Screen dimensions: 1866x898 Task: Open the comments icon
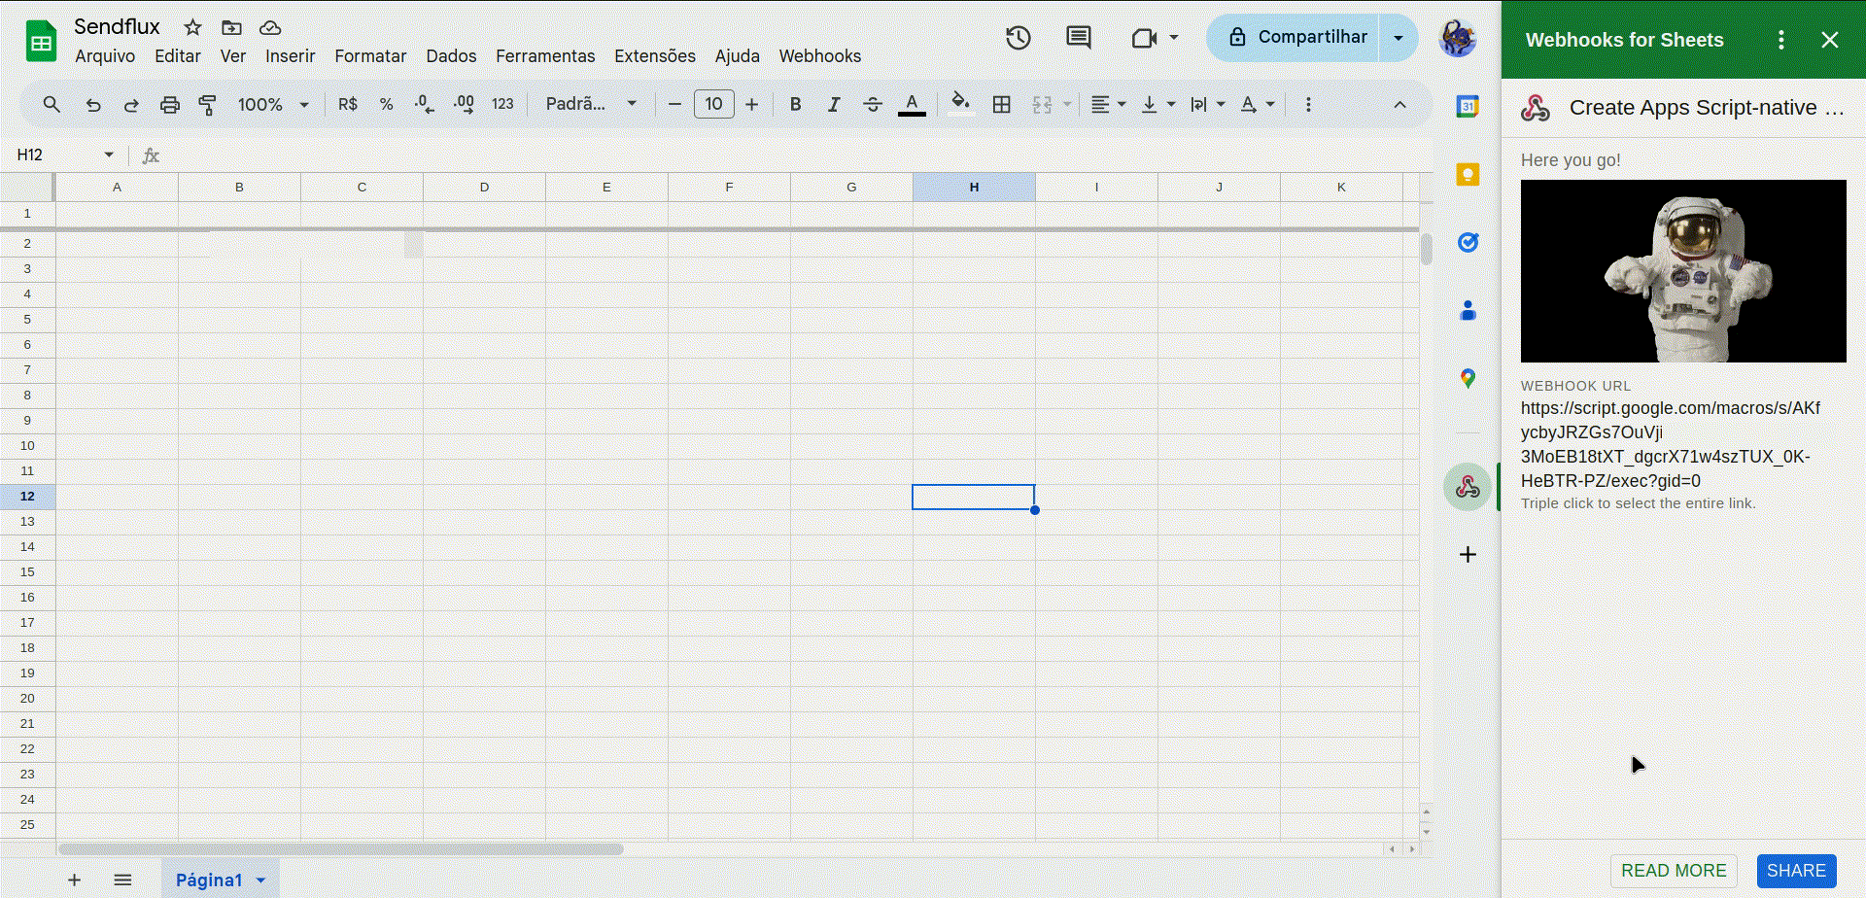[x=1079, y=38]
